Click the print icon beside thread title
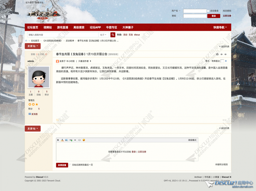 pyautogui.click(x=217, y=54)
